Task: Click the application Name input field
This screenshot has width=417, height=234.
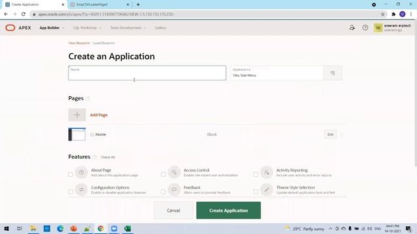Action: coord(147,73)
